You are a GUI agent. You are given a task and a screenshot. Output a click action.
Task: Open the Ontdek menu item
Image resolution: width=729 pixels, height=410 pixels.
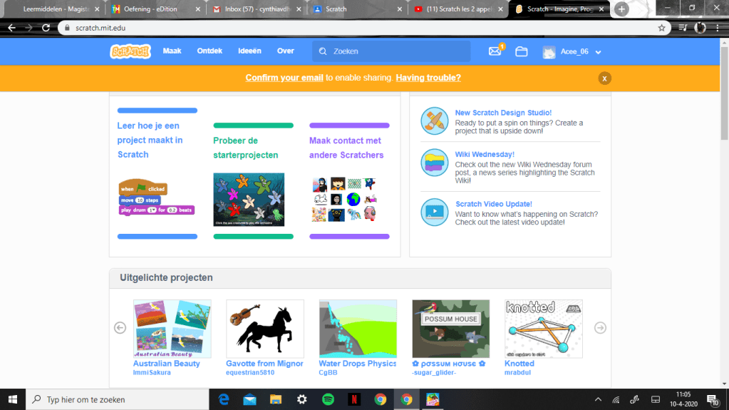pos(210,51)
